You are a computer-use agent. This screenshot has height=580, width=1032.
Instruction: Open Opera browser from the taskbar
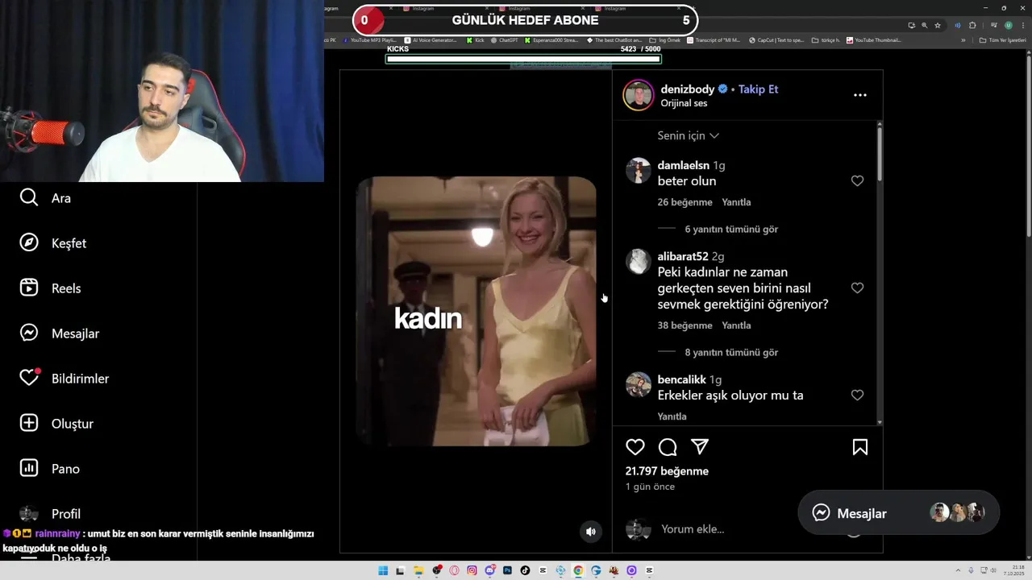[x=454, y=570]
